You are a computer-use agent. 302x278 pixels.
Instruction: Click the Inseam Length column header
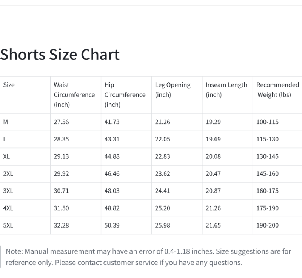(x=226, y=90)
